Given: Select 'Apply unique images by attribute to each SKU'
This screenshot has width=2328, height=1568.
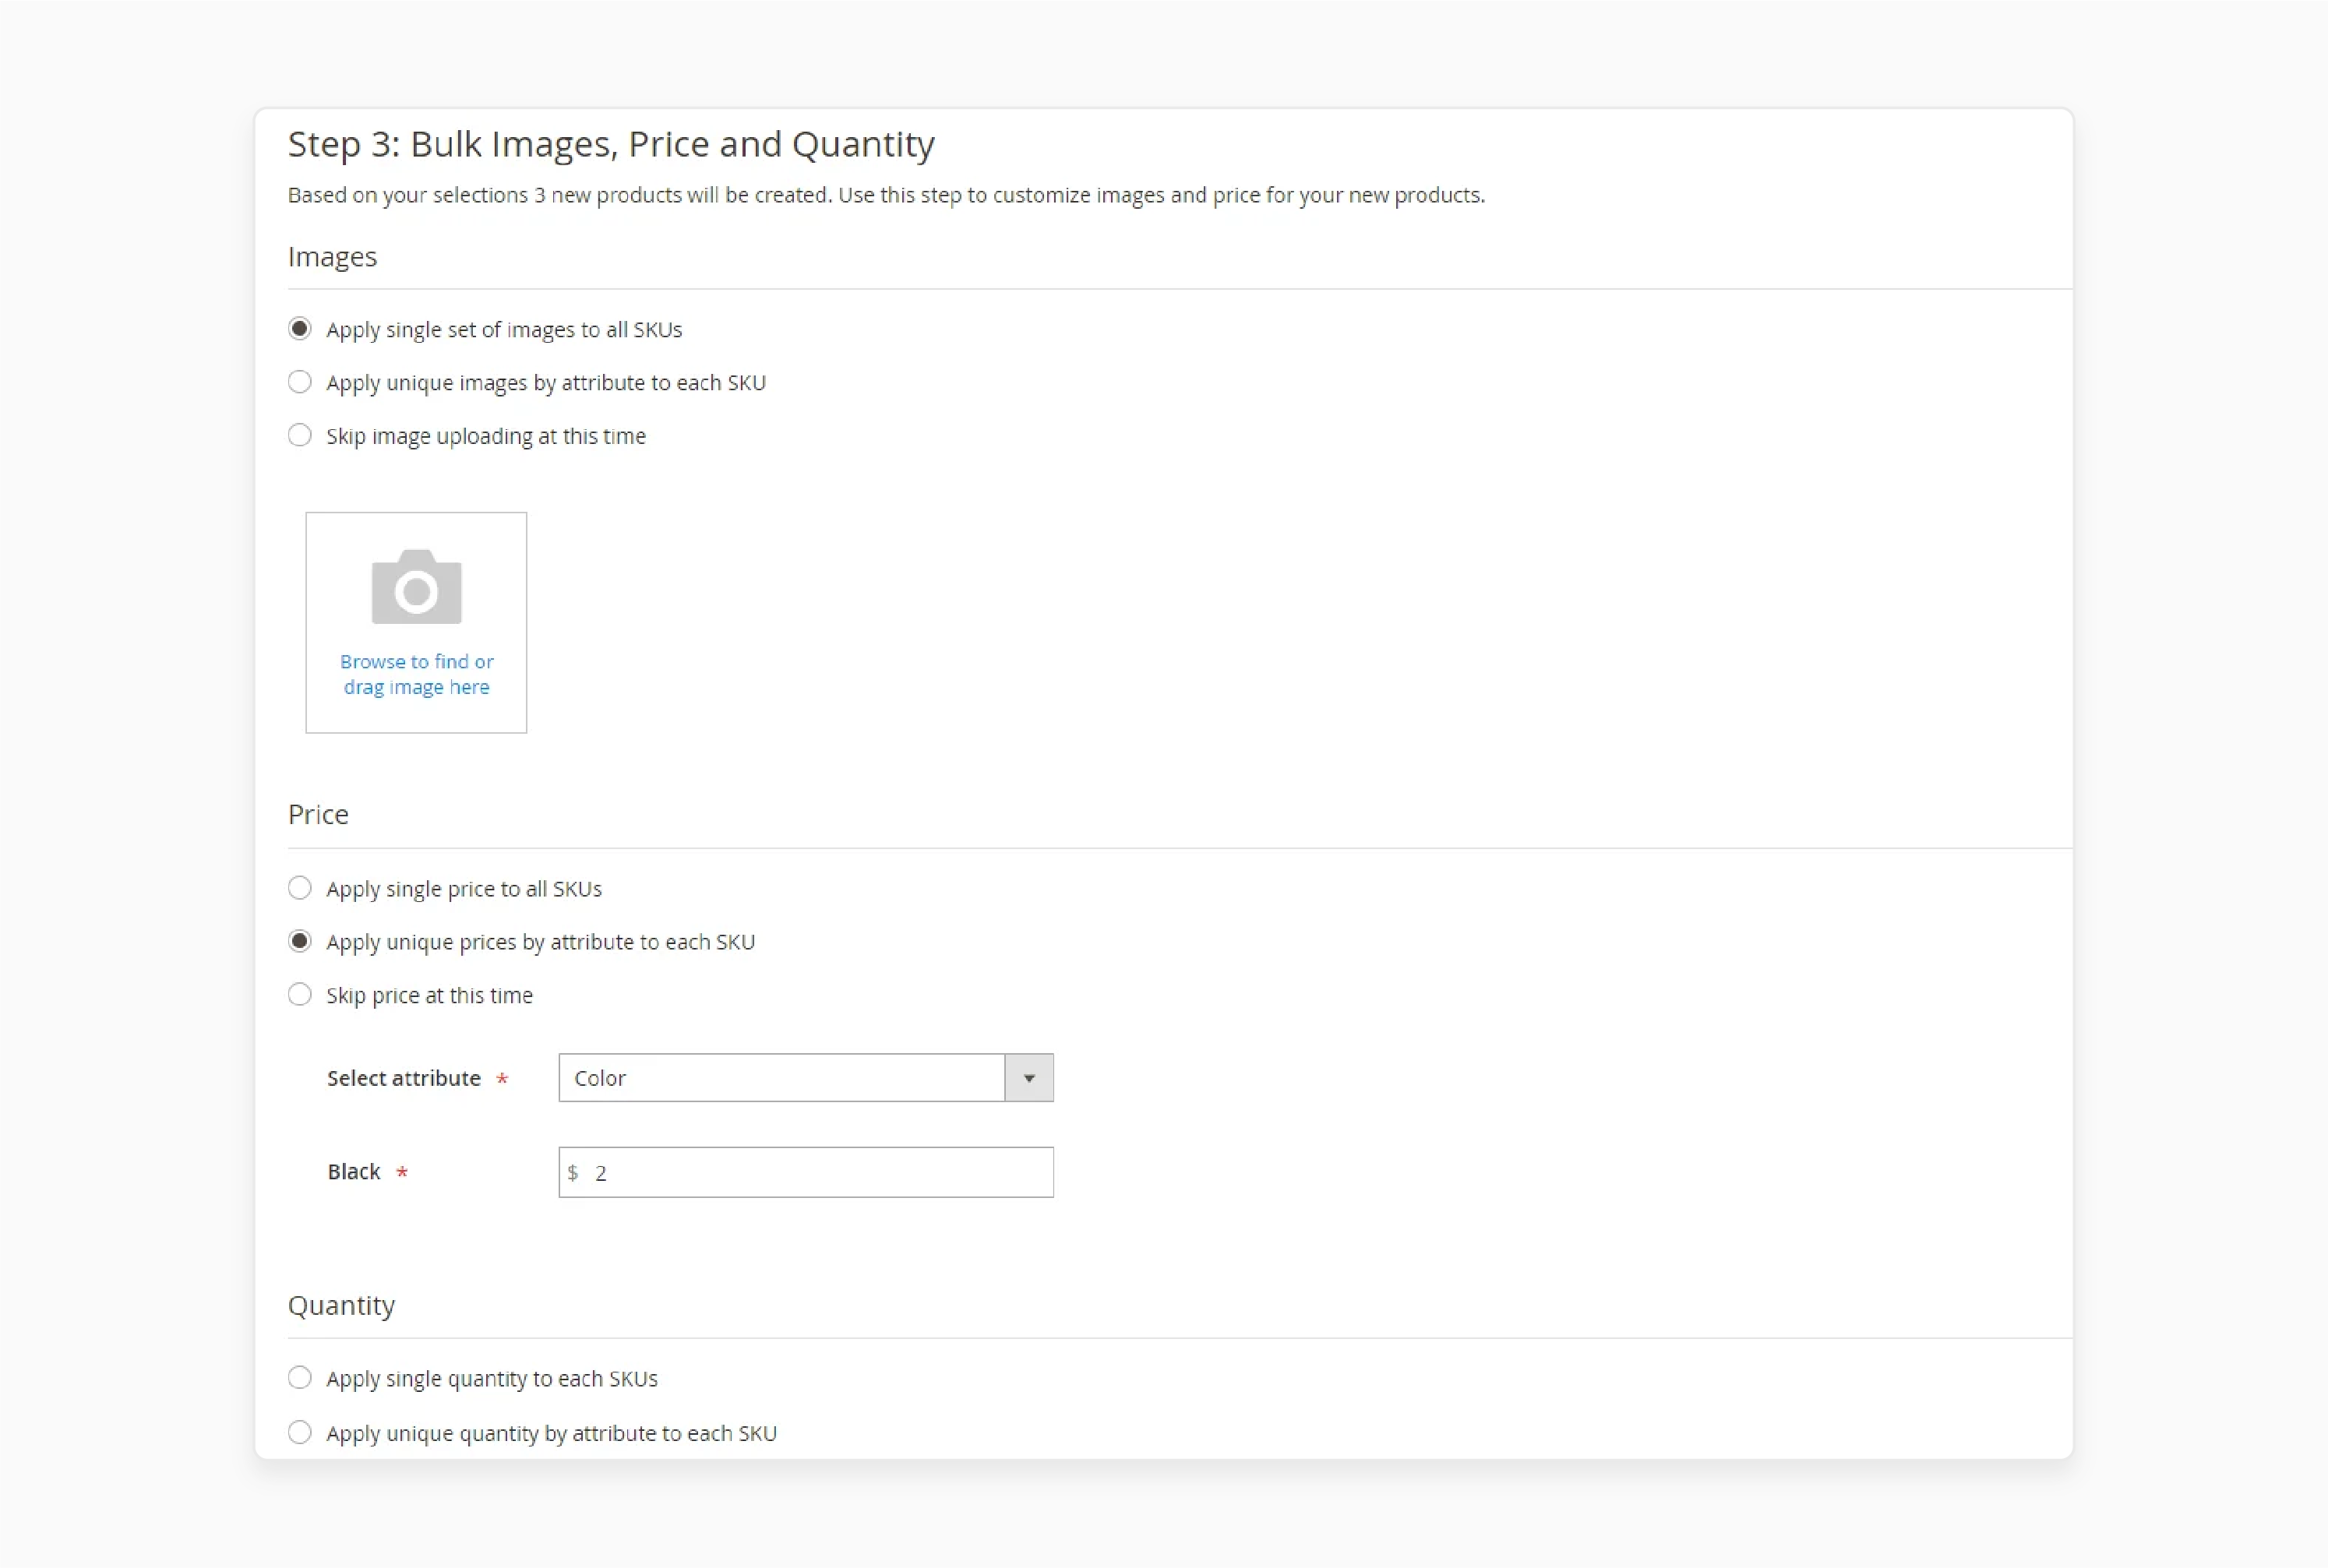Looking at the screenshot, I should 298,382.
